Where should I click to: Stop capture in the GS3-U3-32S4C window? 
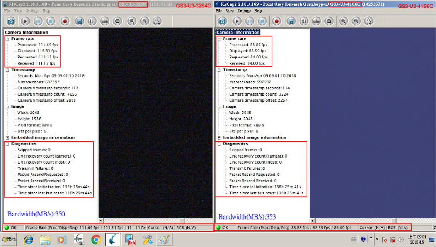(50, 21)
